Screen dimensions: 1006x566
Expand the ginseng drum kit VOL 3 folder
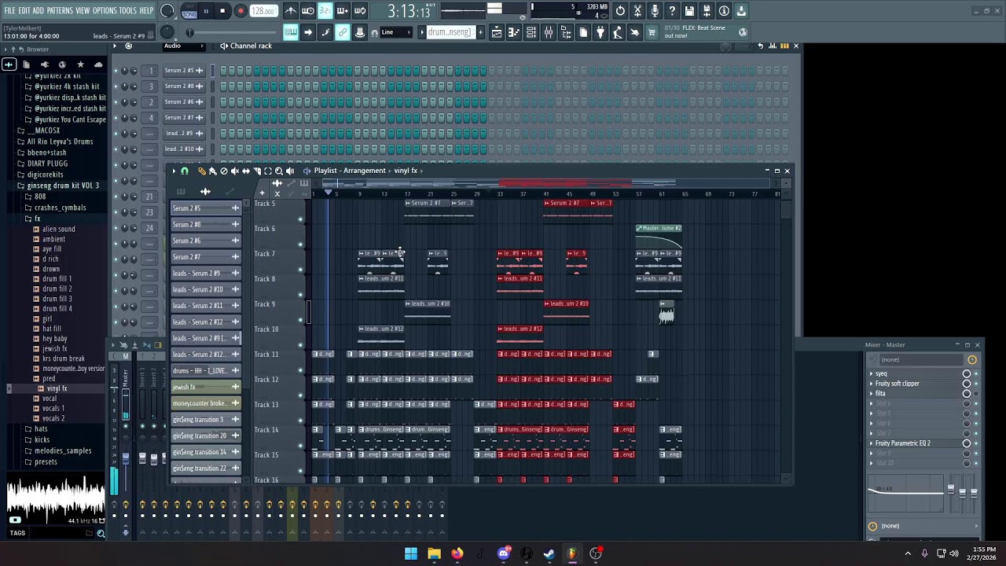pos(63,186)
